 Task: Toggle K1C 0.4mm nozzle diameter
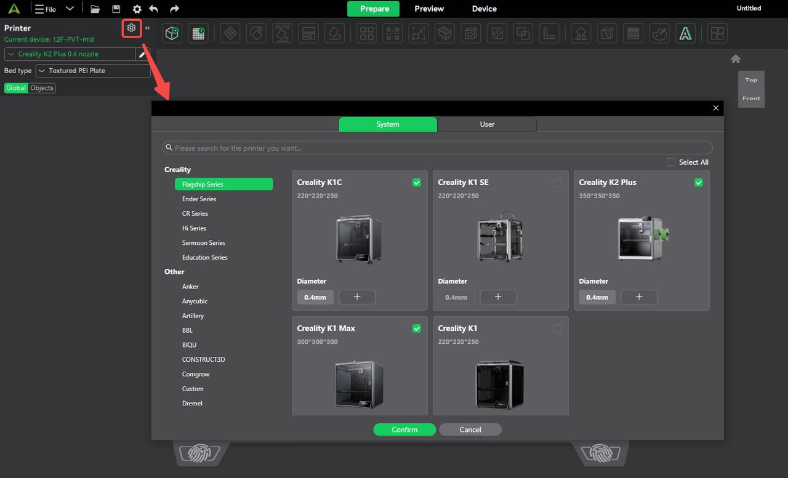tap(315, 297)
